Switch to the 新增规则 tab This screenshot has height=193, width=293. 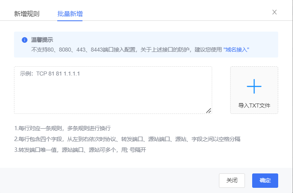[27, 14]
